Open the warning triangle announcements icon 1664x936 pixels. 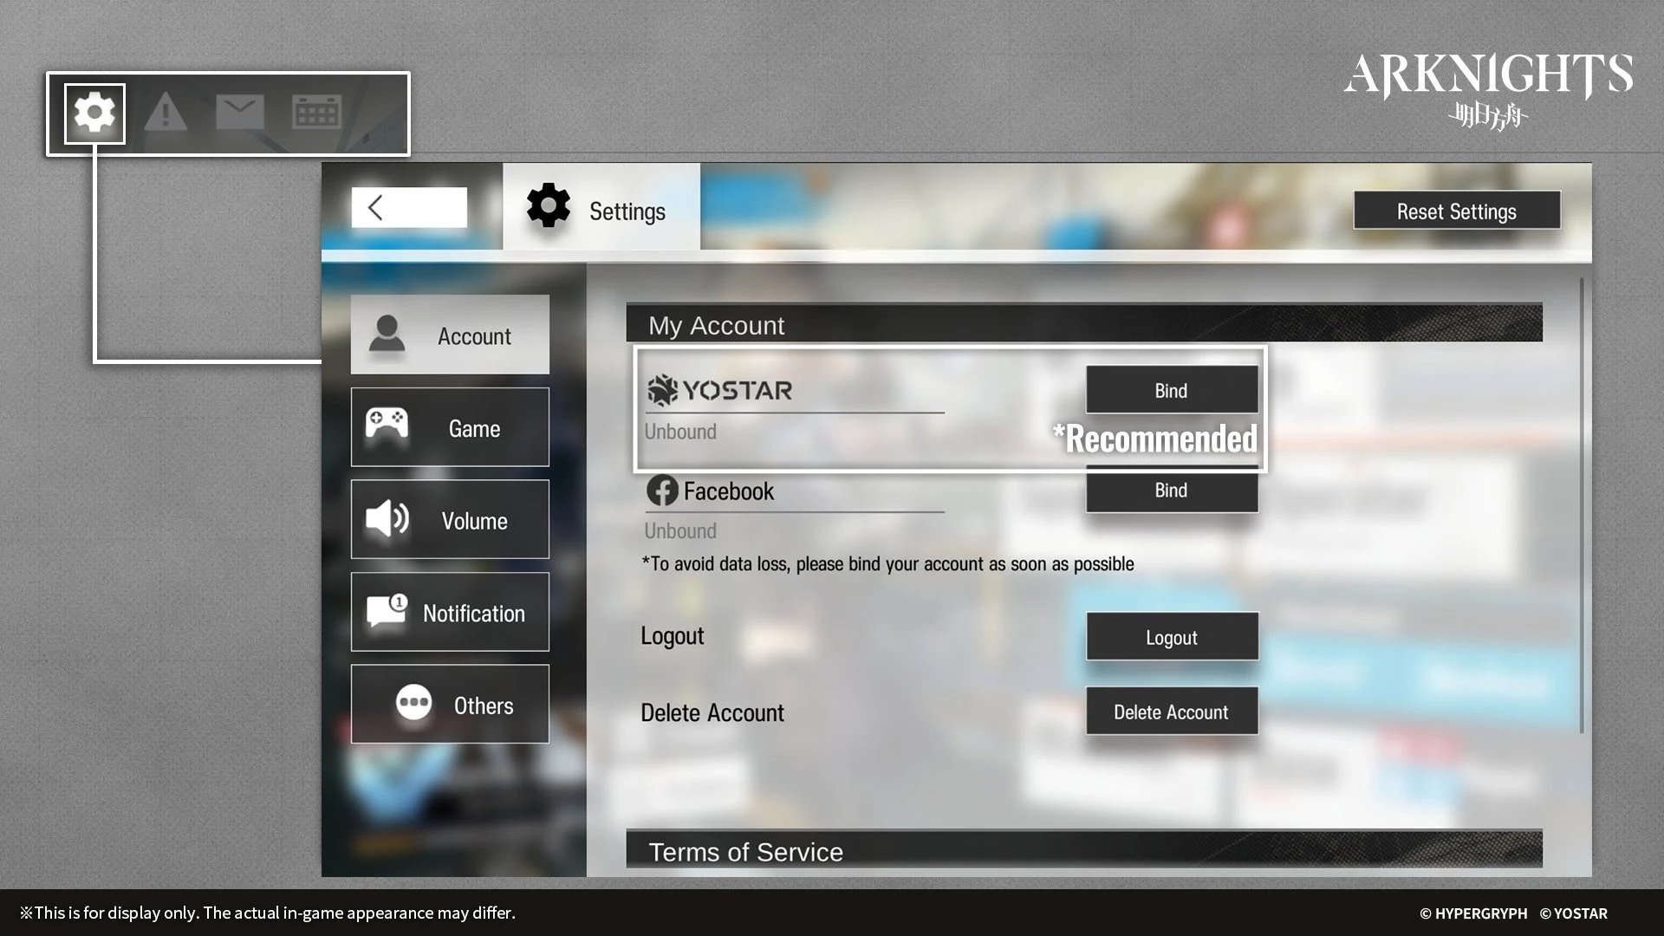[166, 113]
